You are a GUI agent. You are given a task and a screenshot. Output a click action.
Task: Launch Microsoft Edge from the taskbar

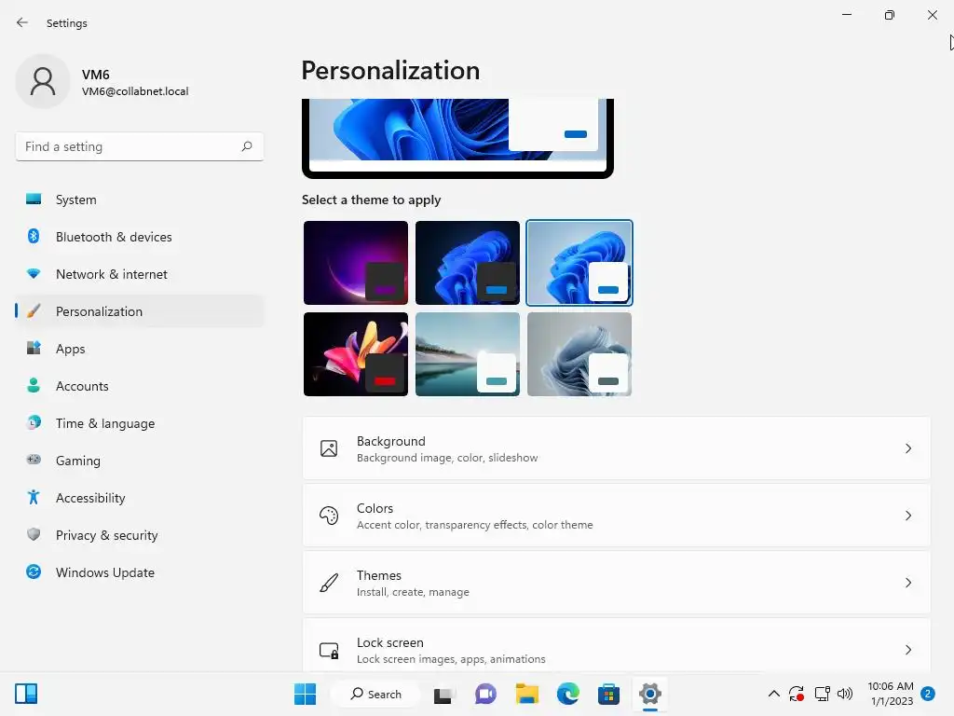click(567, 694)
